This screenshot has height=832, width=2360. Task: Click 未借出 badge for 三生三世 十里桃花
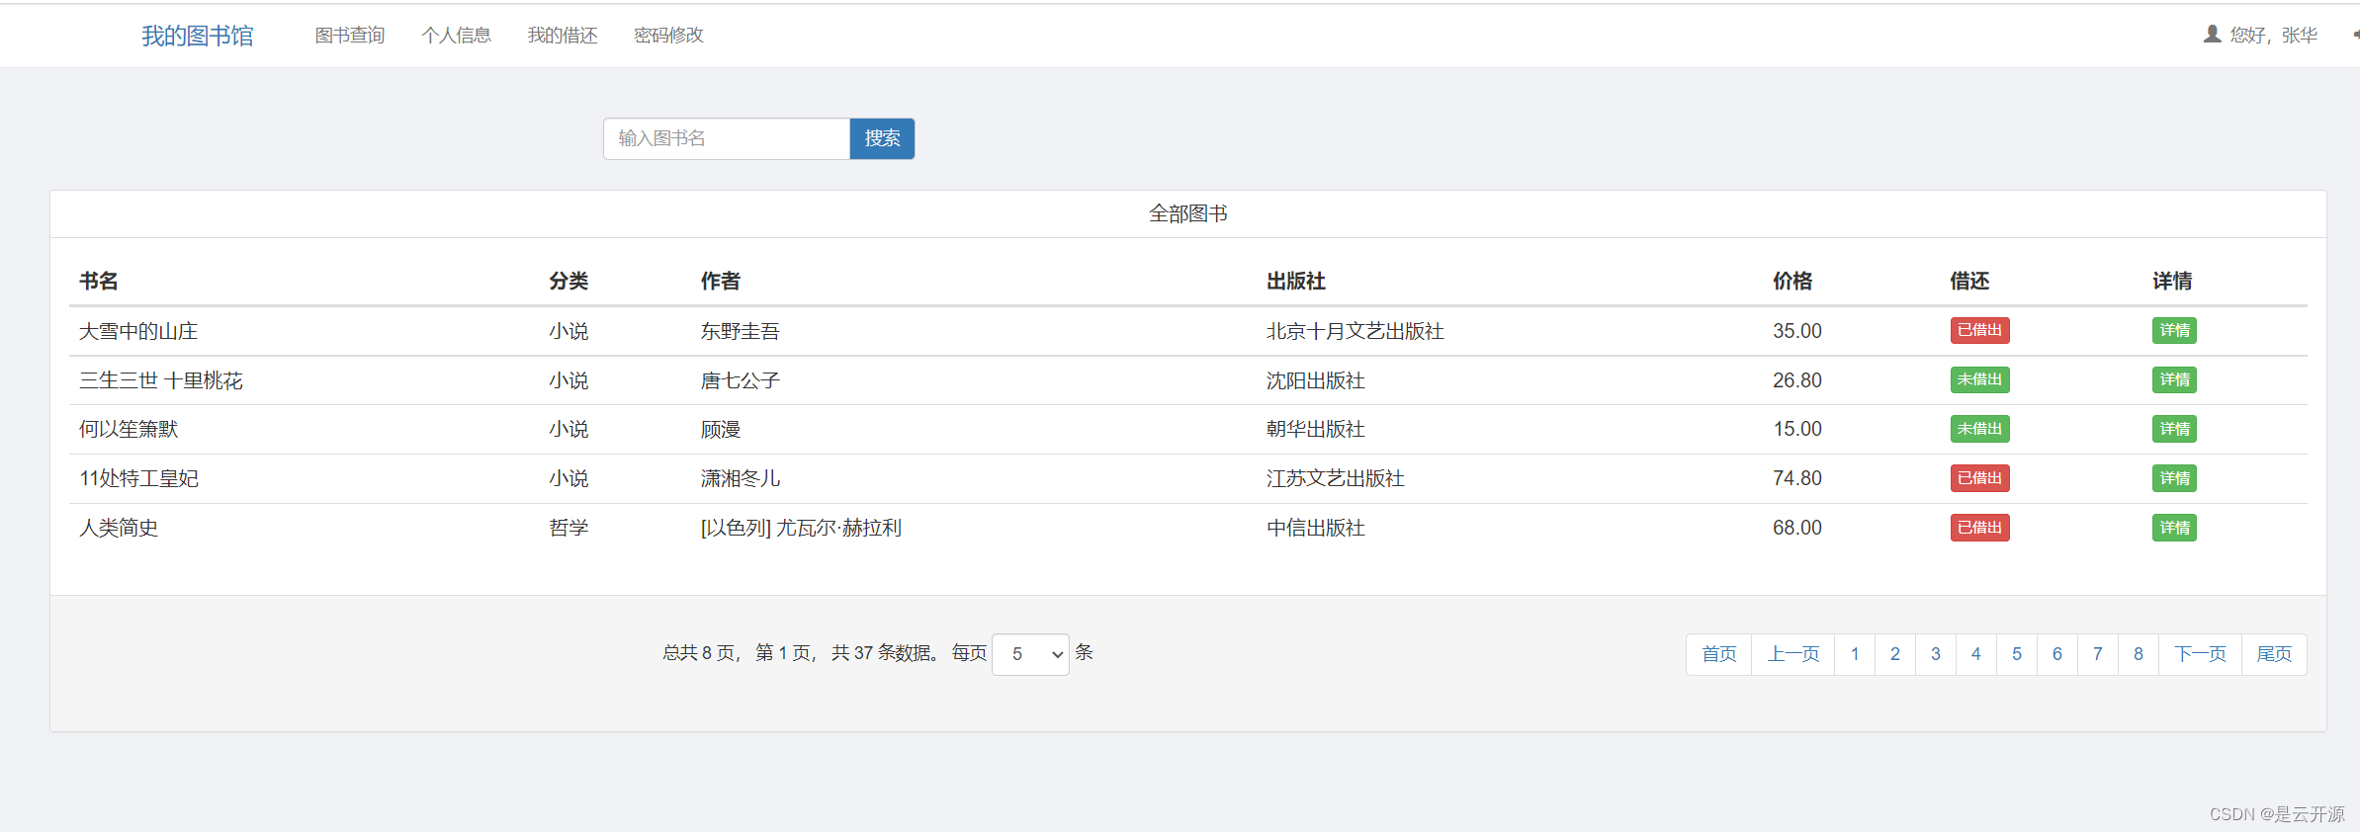coord(1979,379)
